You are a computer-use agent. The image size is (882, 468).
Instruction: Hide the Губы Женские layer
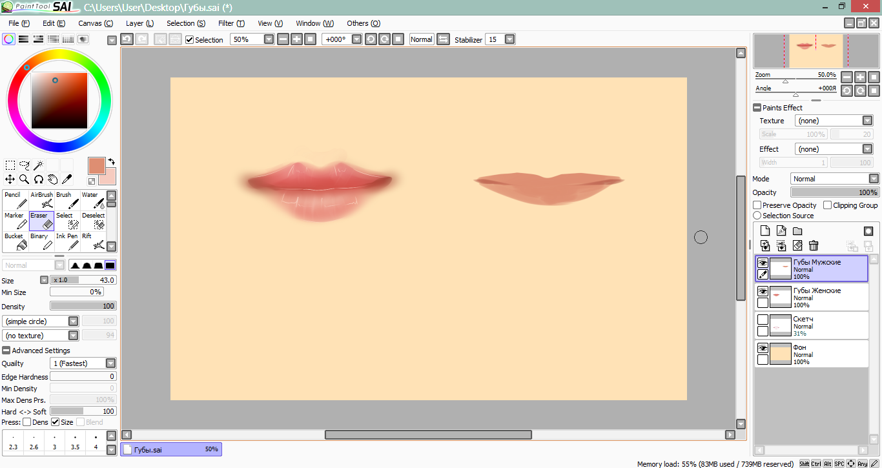(763, 292)
